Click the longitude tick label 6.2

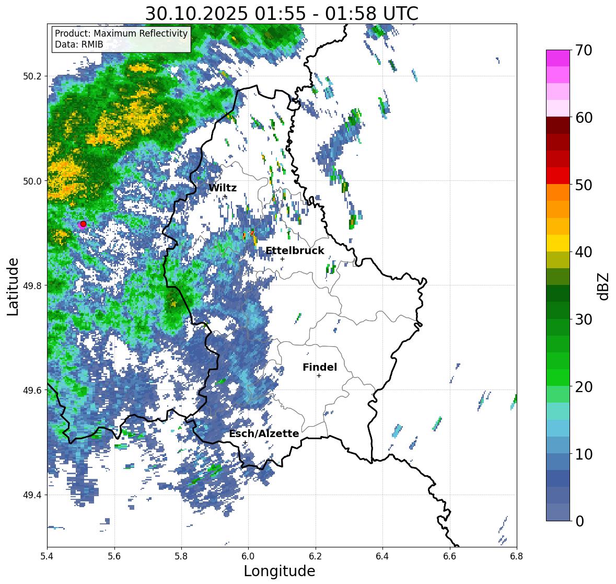click(x=316, y=556)
